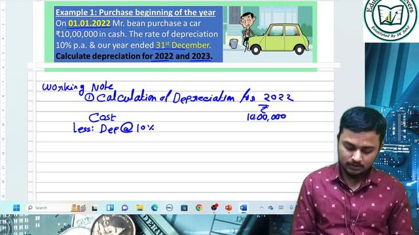Click the handwritten 'Working Note' heading
Screen dimensions: 419x235
pyautogui.click(x=78, y=87)
